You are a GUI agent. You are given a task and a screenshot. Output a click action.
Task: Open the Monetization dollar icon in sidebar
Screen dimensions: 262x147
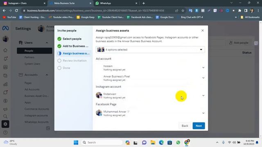tap(5, 101)
